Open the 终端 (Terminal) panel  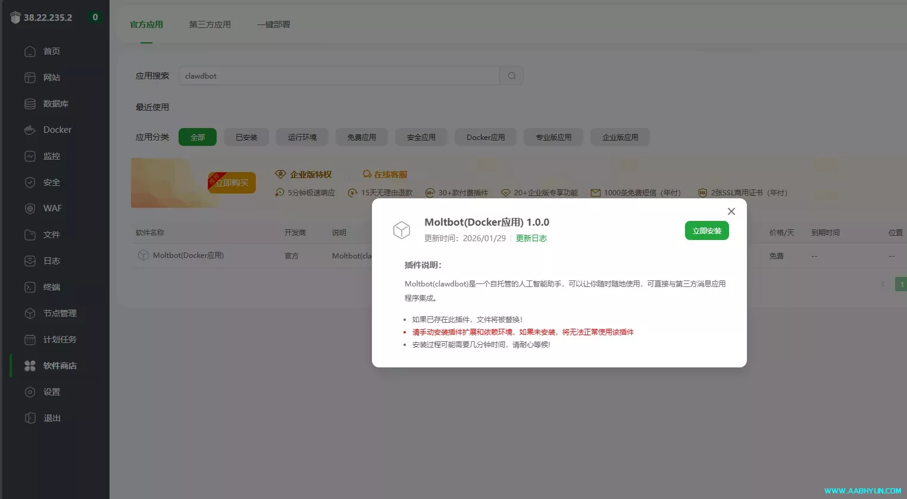pyautogui.click(x=51, y=286)
